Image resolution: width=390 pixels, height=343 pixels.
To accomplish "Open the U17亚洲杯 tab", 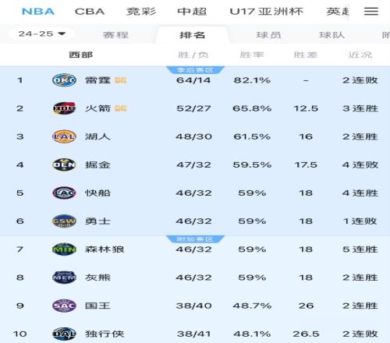I will [x=267, y=12].
